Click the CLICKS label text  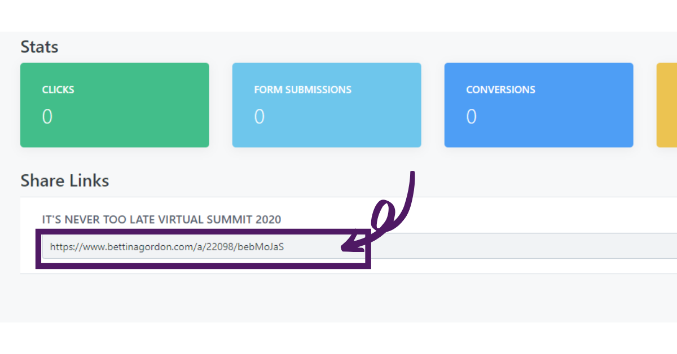[58, 90]
